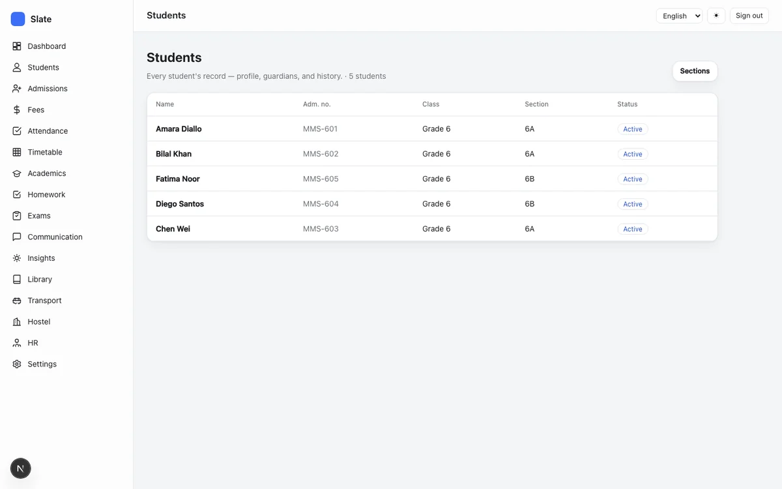Click the Transport bus icon
Viewport: 782px width, 489px height.
click(x=17, y=301)
